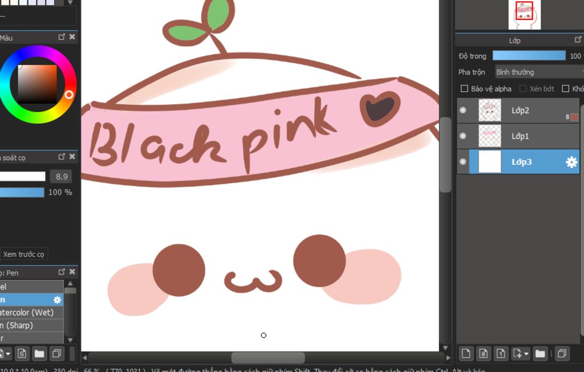
Task: Toggle visibility of layer Lớp1
Action: (x=463, y=136)
